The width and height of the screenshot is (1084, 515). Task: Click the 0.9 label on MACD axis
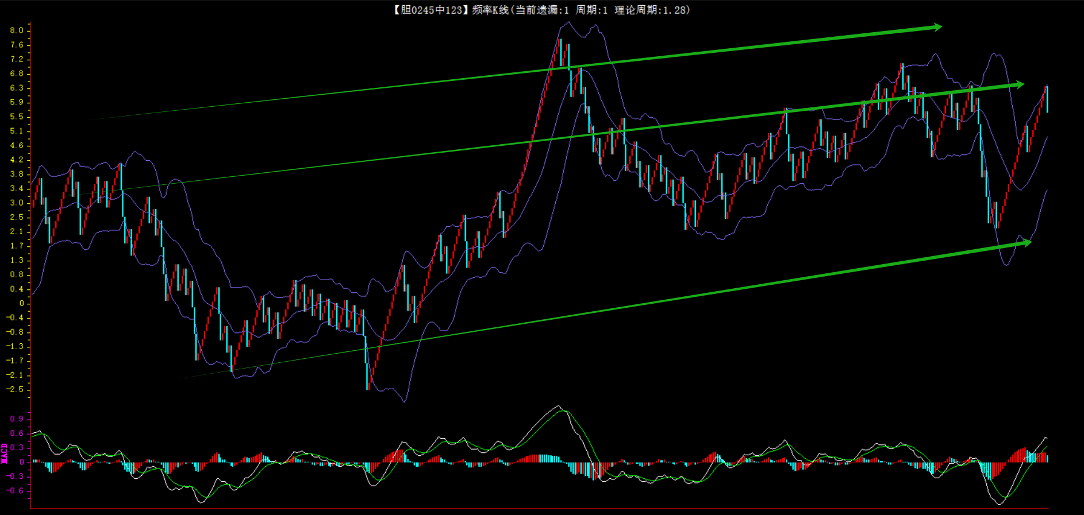[17, 419]
